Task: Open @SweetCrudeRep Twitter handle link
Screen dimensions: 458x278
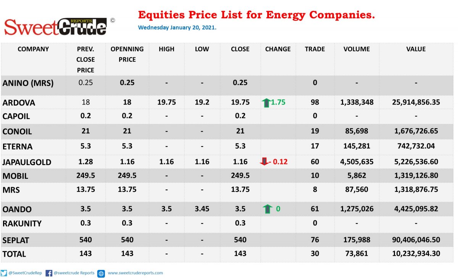Action: click(x=25, y=273)
